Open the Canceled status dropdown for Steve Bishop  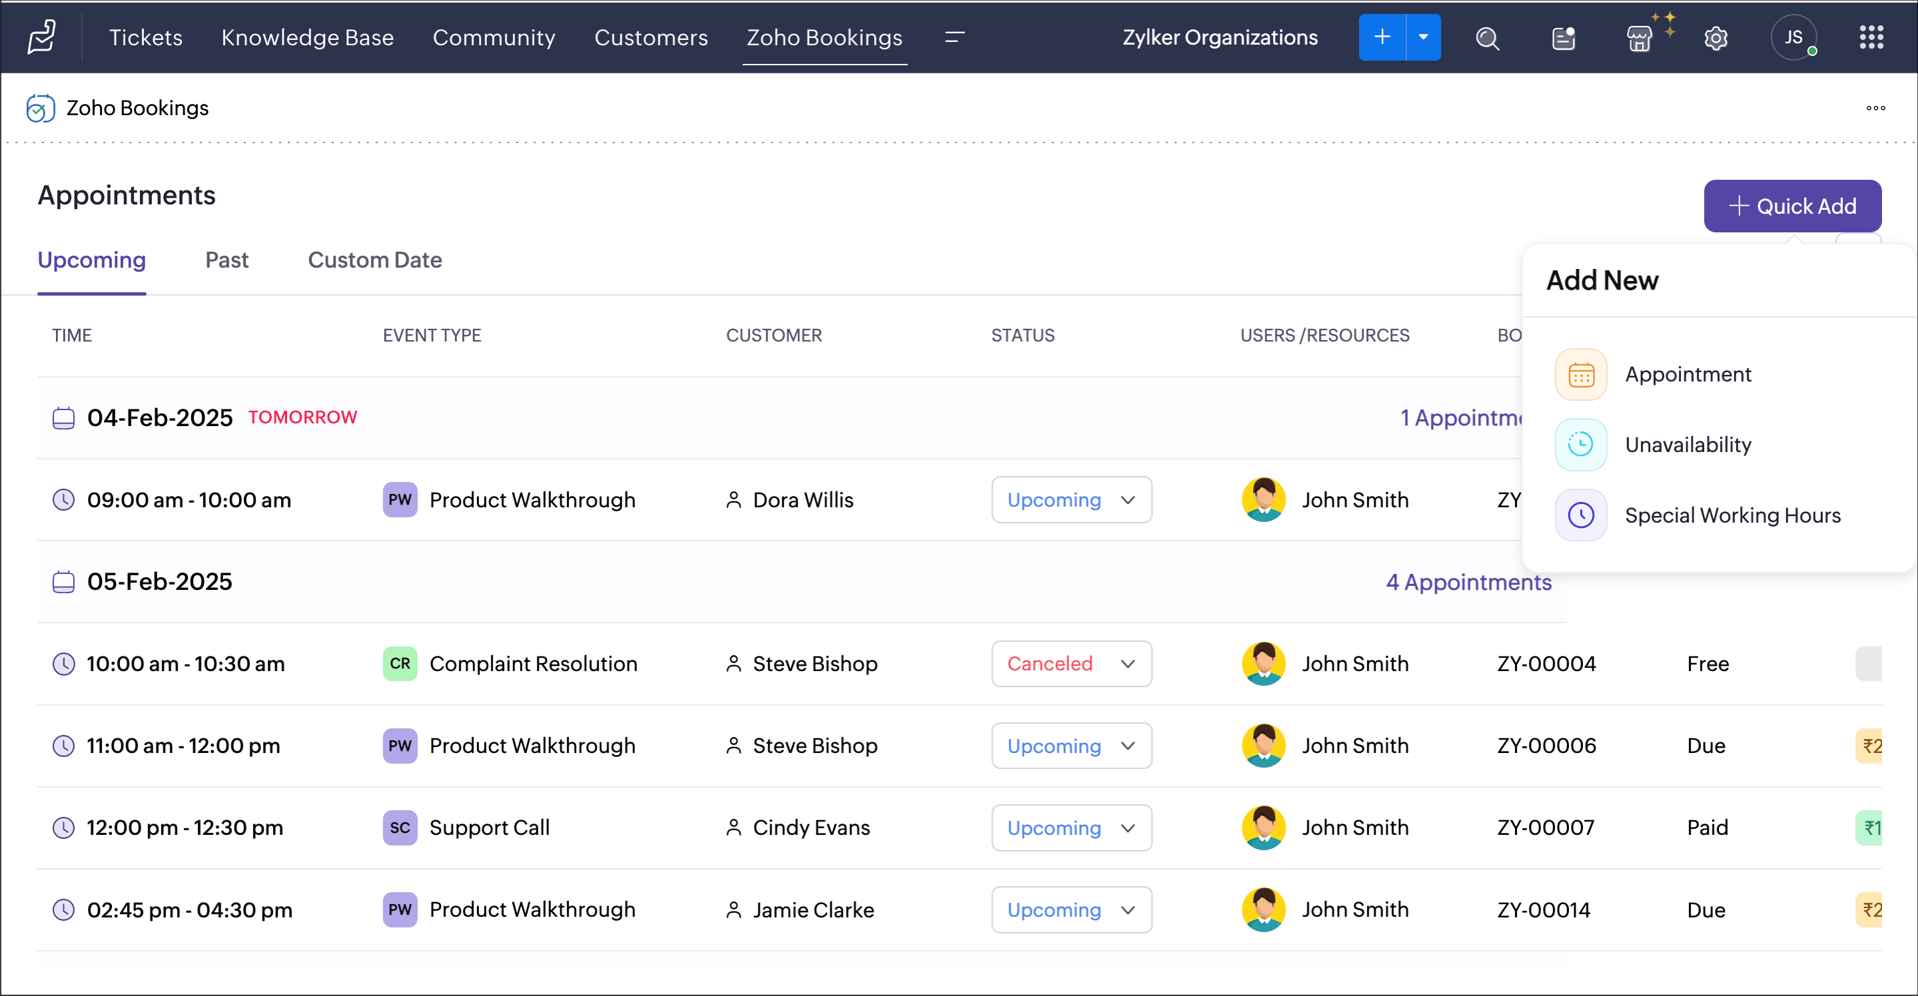[1071, 664]
